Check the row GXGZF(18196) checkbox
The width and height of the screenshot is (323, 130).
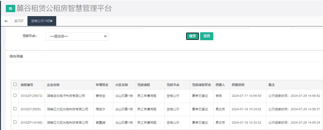(x=15, y=122)
